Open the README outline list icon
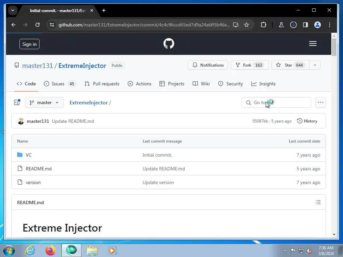This screenshot has width=343, height=257. coord(318,202)
